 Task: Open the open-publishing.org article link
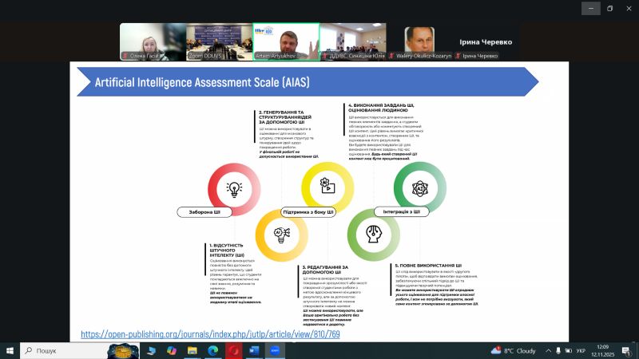(210, 333)
